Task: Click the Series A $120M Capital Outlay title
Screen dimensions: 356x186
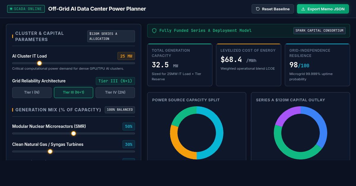Action: (x=290, y=100)
